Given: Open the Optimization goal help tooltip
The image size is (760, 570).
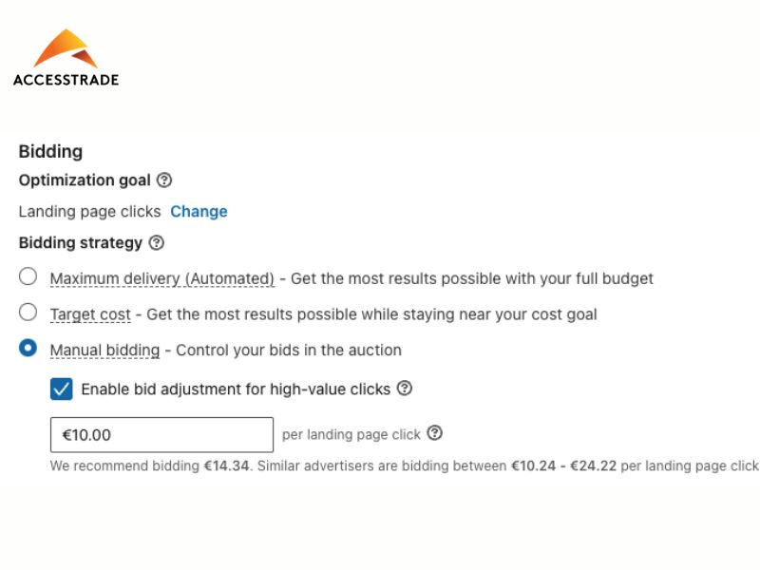Looking at the screenshot, I should tap(164, 180).
